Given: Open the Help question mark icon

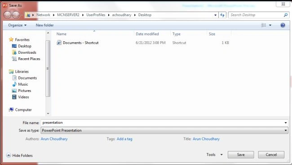Looking at the screenshot, I should click(x=283, y=25).
